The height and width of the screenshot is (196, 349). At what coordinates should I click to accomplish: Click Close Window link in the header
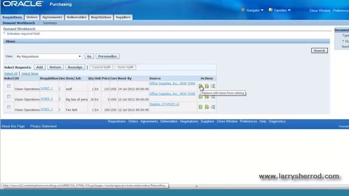(x=320, y=11)
